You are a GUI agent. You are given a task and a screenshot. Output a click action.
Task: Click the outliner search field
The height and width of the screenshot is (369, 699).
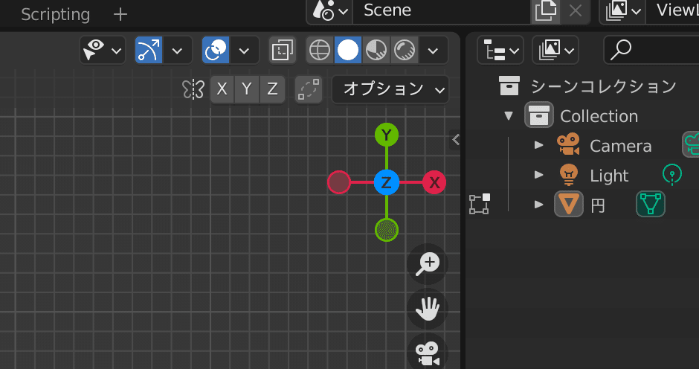click(x=651, y=50)
